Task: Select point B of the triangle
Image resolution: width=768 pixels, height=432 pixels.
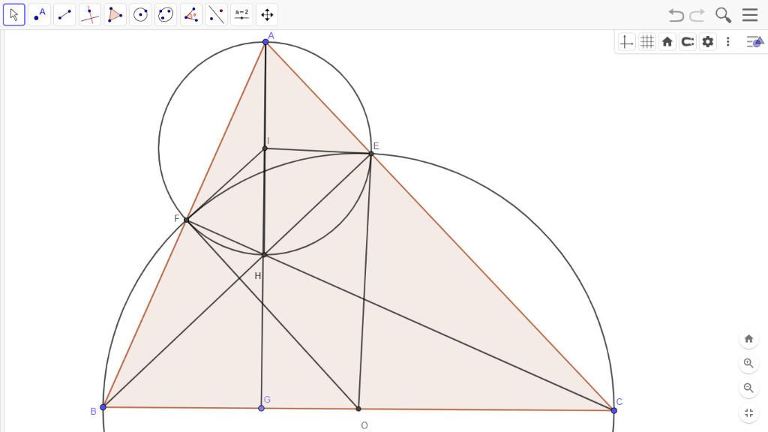Action: (103, 407)
